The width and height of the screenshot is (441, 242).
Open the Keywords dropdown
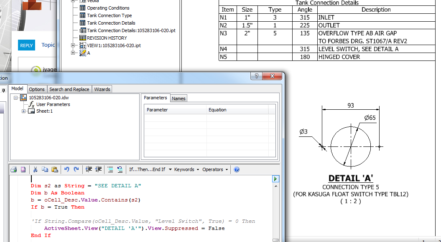tap(185, 169)
